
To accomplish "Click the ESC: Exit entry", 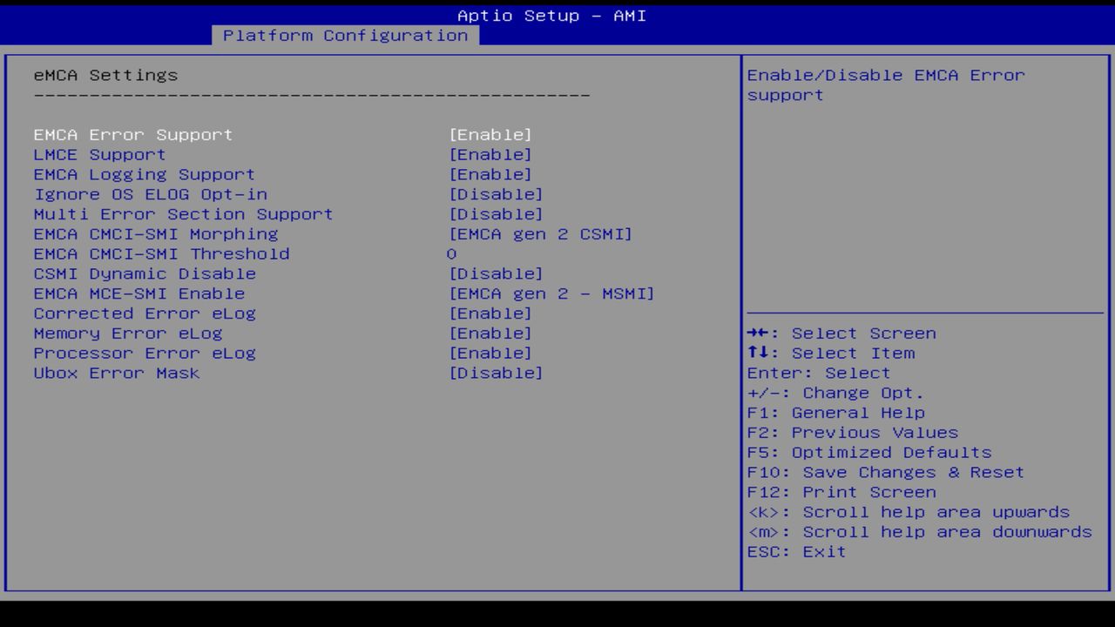I will click(796, 551).
